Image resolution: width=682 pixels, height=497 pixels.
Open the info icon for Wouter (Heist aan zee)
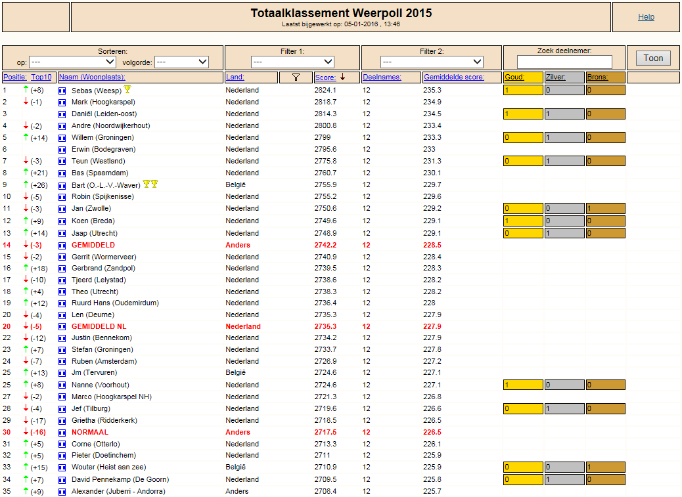[x=62, y=468]
